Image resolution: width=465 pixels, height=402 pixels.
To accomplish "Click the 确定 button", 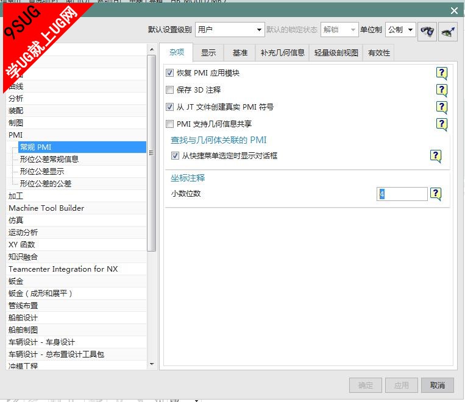I will click(x=366, y=385).
